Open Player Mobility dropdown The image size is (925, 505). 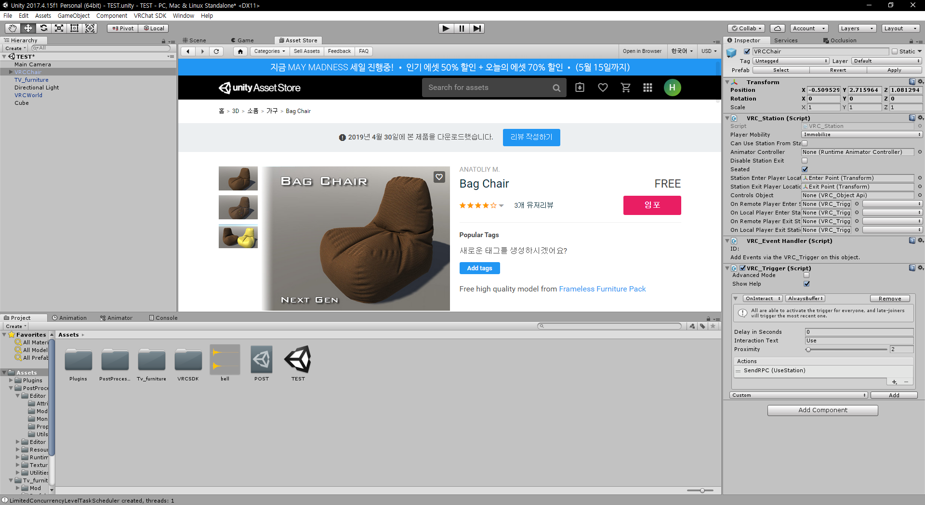[861, 135]
